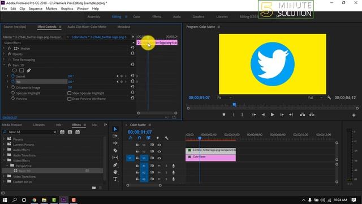
Task: Click the Extract button in Program Monitor
Action: [x=312, y=114]
